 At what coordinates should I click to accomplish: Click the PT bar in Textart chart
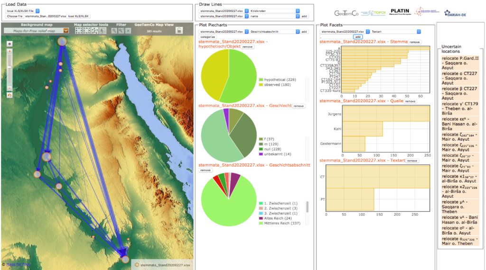(350, 199)
